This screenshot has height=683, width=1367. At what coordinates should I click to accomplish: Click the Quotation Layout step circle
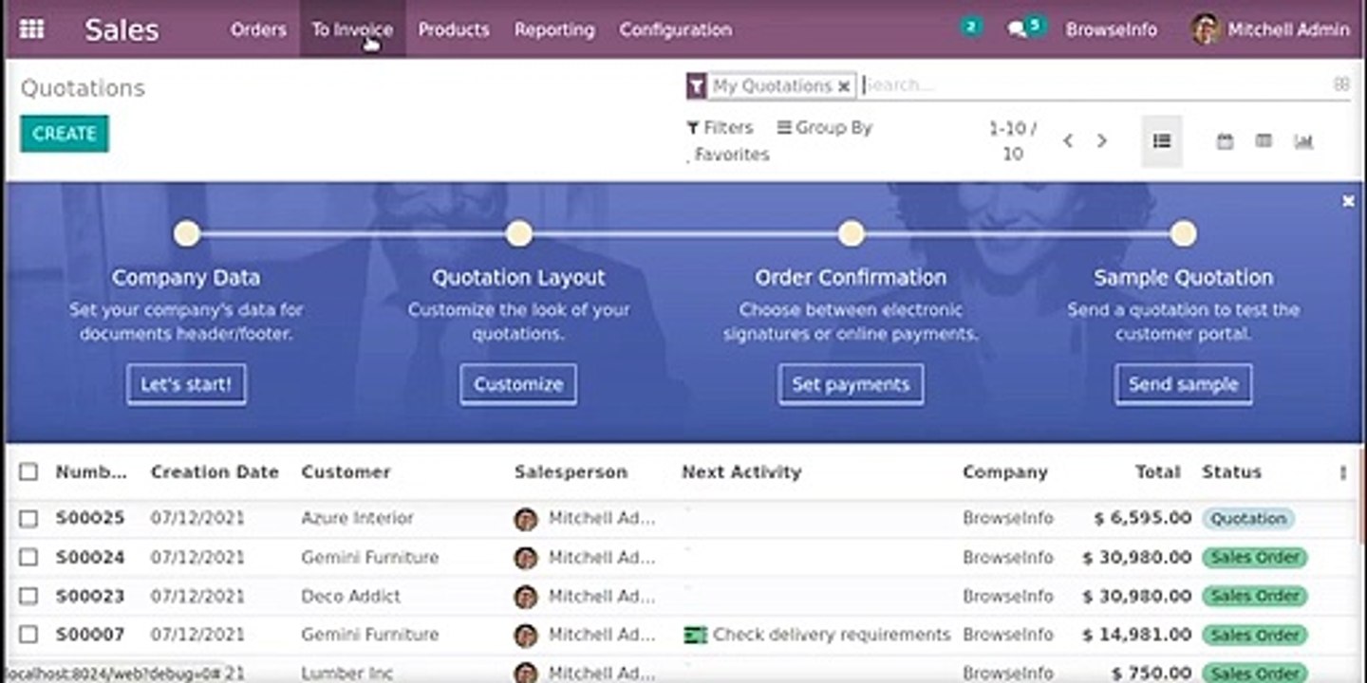tap(518, 233)
